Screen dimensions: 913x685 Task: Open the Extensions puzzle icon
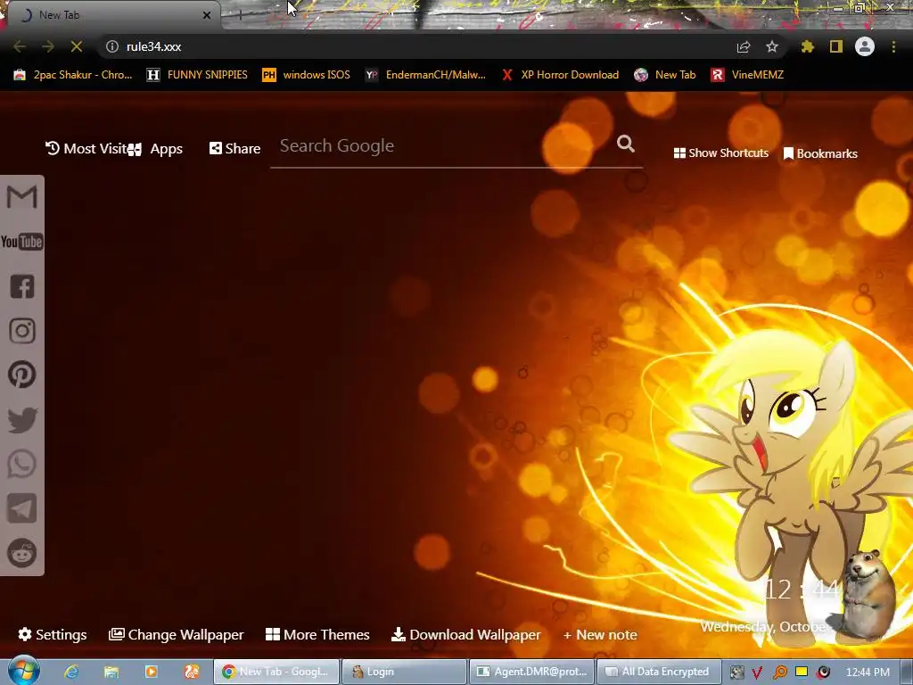pos(807,46)
